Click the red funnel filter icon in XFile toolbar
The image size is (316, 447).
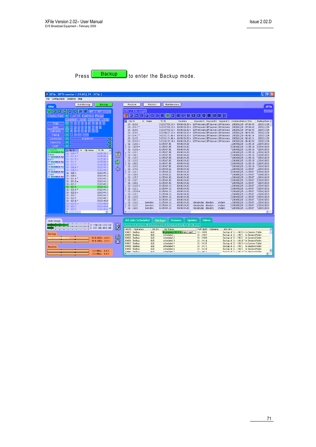coord(126,116)
